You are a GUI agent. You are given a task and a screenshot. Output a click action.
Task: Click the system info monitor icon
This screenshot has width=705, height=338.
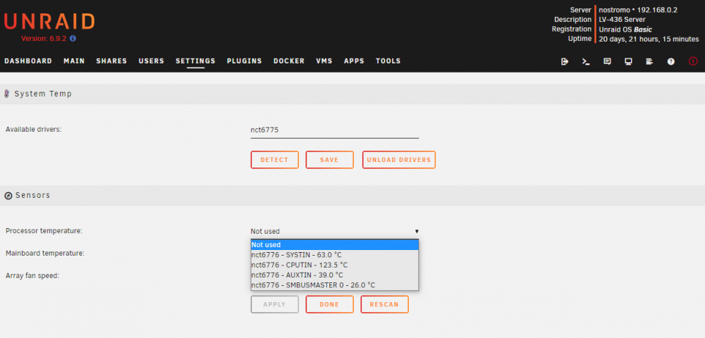(629, 61)
